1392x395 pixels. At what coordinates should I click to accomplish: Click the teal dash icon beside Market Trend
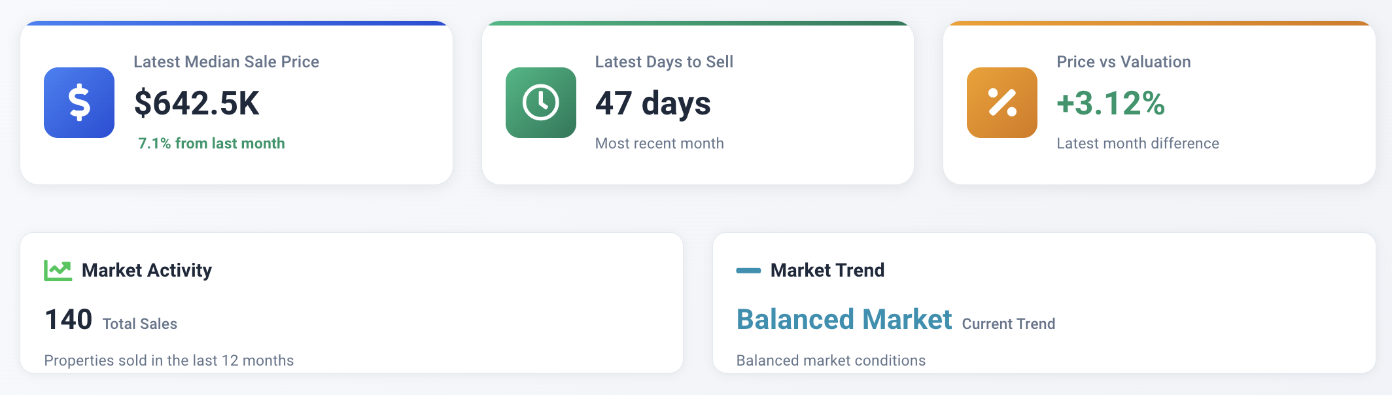pos(748,270)
